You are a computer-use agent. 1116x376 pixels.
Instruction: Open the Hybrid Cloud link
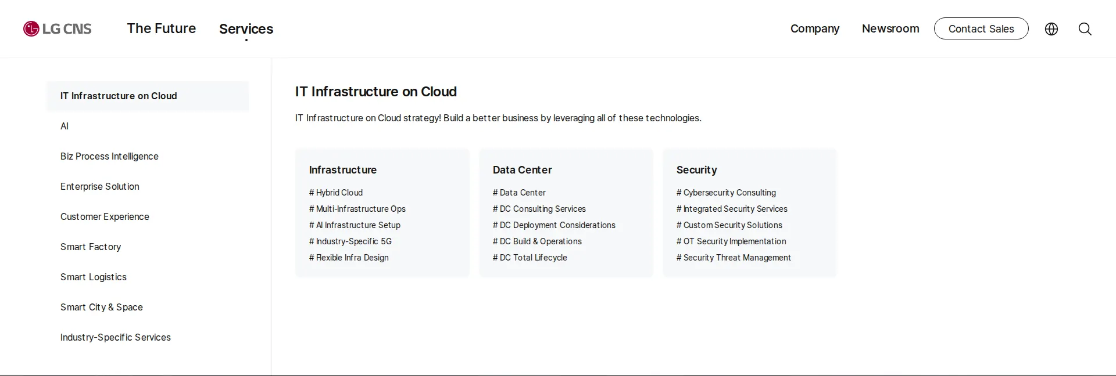click(336, 193)
